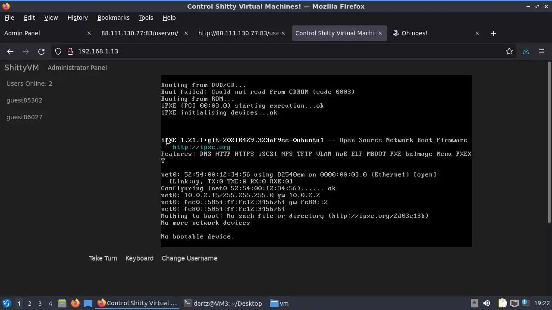This screenshot has height=310, width=552.
Task: Switch to dartz@VM3 terminal window
Action: coord(223,304)
